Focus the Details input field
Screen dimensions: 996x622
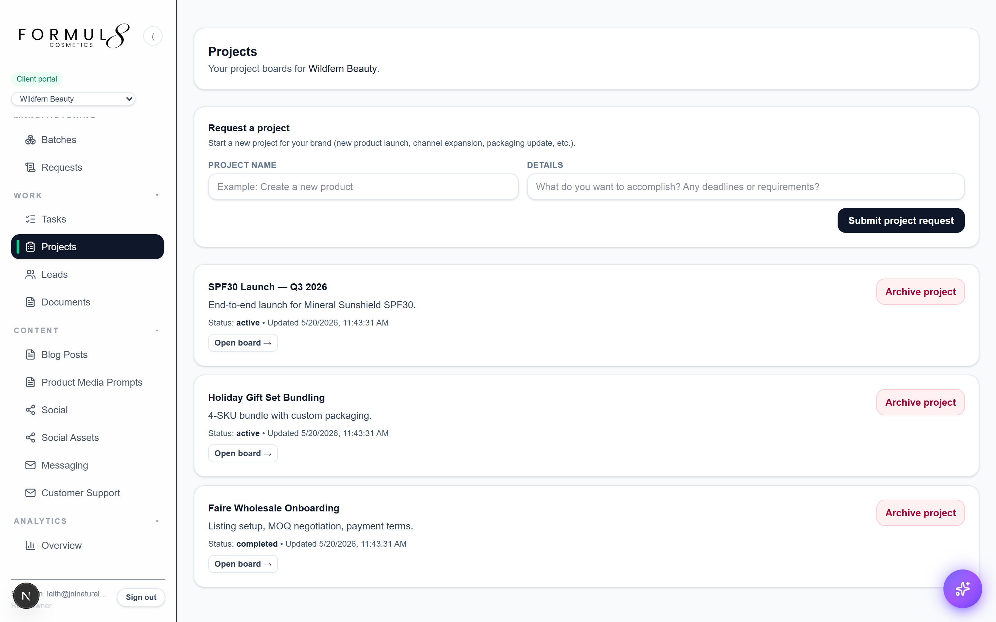(745, 187)
